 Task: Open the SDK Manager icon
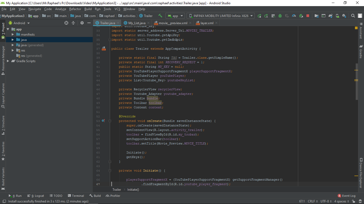click(344, 16)
